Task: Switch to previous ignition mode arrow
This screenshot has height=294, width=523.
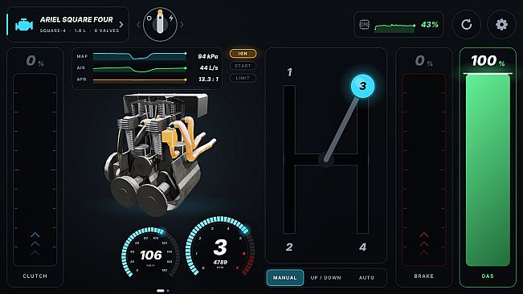Action: click(x=138, y=24)
